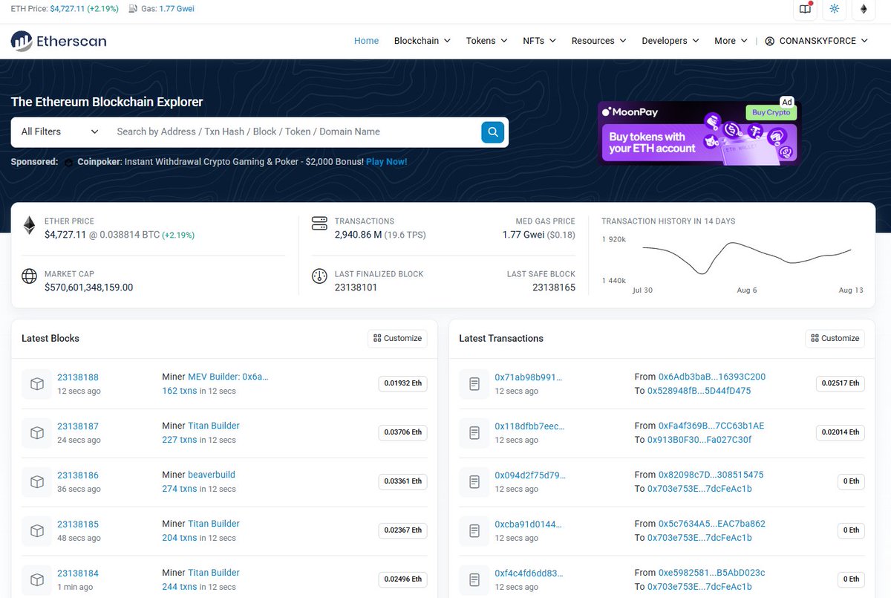View the 162 txns link

point(180,391)
